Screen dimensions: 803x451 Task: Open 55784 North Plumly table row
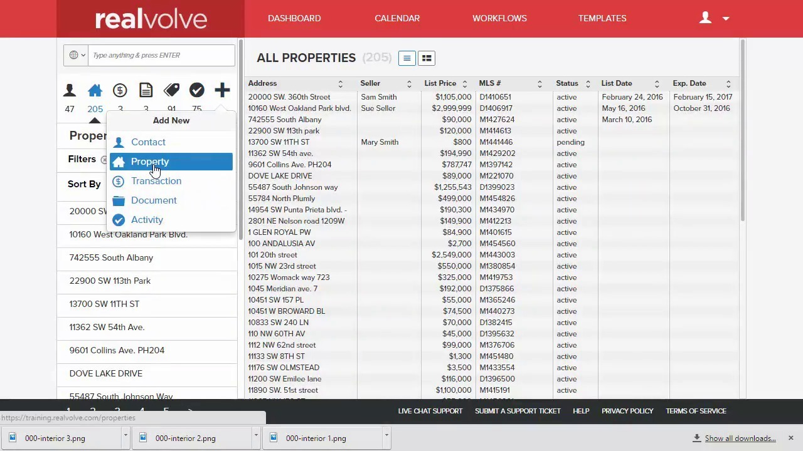coord(492,199)
